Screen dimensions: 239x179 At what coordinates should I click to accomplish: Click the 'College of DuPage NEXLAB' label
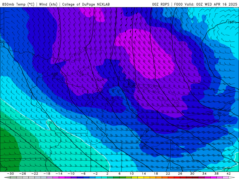tap(86, 4)
